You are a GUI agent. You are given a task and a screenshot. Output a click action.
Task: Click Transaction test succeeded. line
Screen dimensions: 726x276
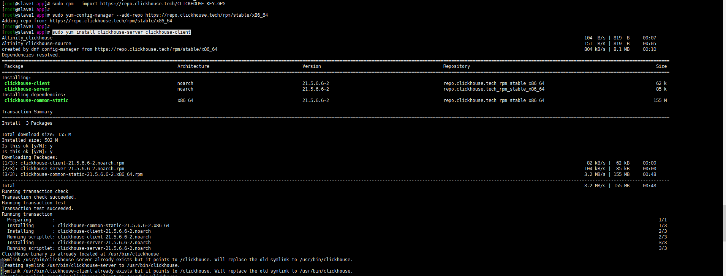pyautogui.click(x=38, y=209)
